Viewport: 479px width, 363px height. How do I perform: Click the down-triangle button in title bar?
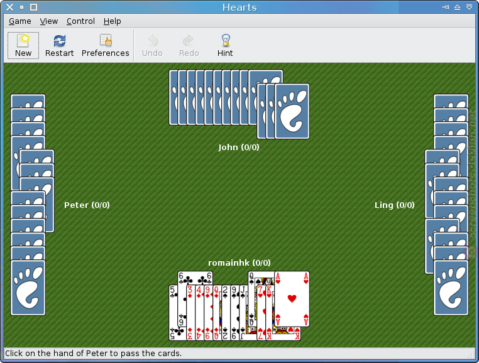pyautogui.click(x=470, y=7)
